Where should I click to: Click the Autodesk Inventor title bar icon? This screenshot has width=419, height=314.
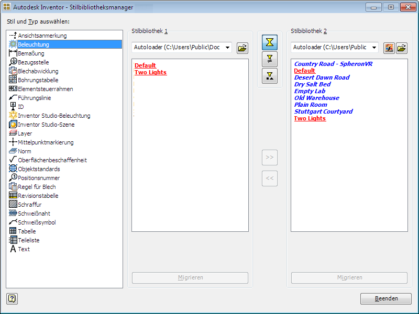[x=7, y=7]
